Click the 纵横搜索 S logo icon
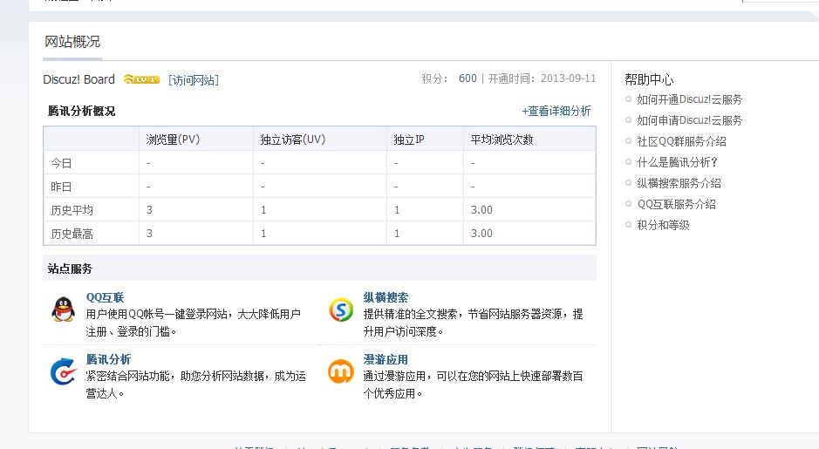 tap(341, 310)
